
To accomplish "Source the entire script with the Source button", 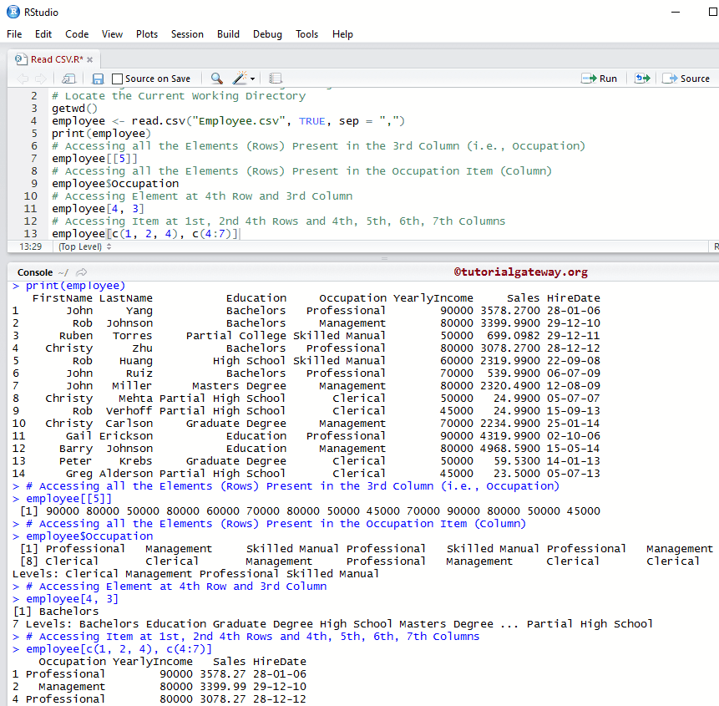I will (x=686, y=78).
